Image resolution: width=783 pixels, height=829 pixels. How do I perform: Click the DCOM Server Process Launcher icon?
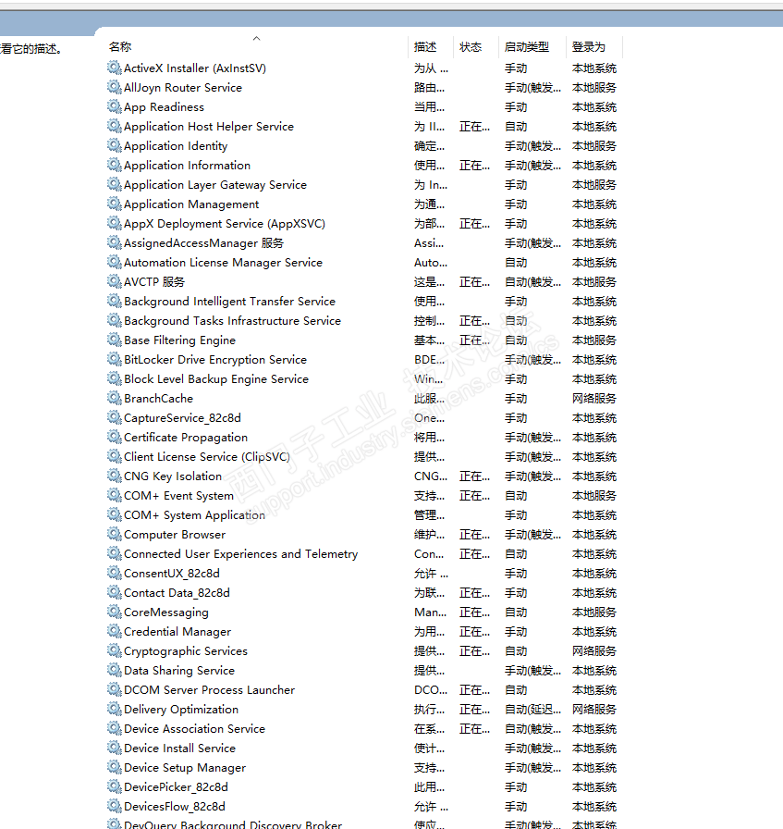[x=114, y=690]
